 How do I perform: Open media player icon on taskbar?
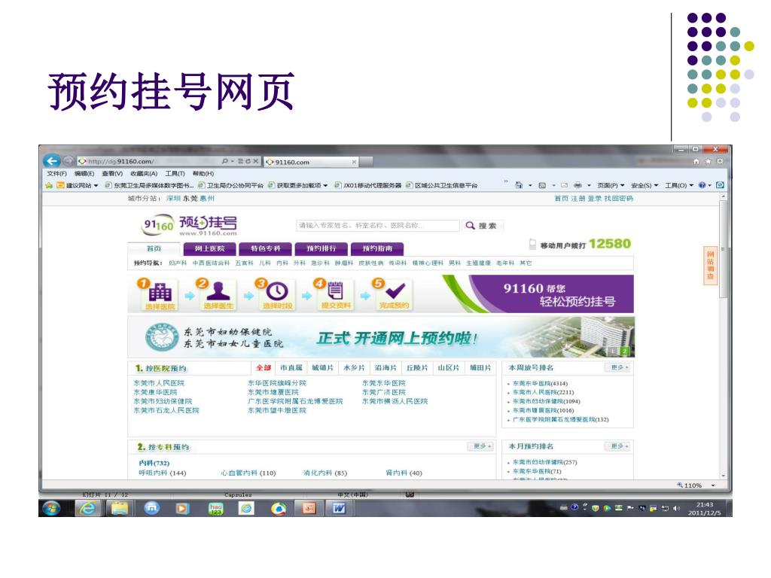[x=182, y=508]
